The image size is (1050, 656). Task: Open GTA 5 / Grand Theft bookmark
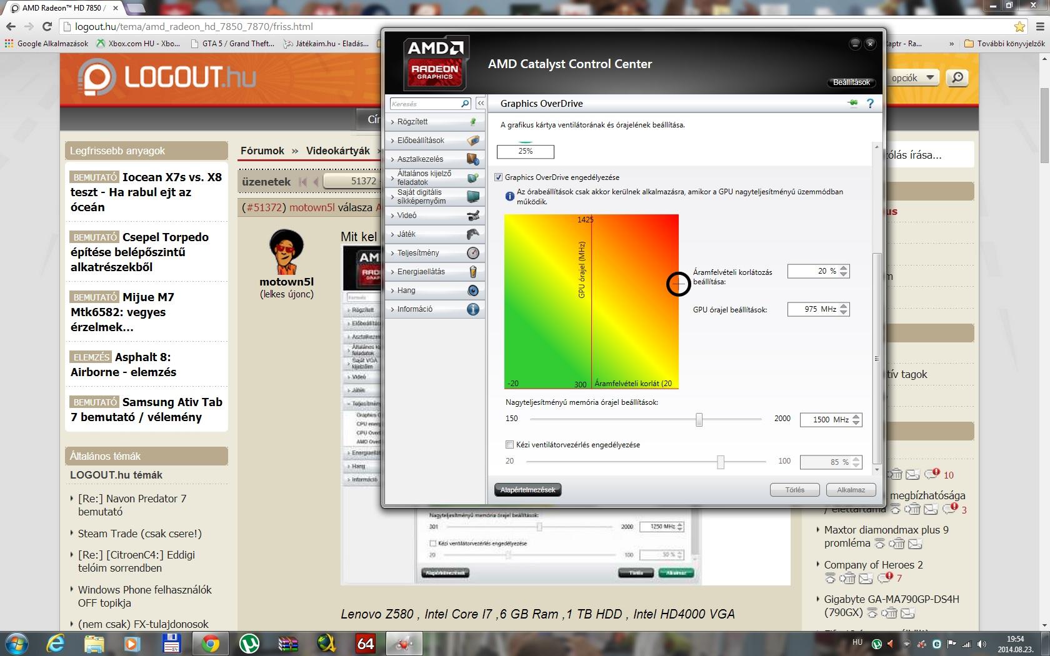[x=232, y=44]
